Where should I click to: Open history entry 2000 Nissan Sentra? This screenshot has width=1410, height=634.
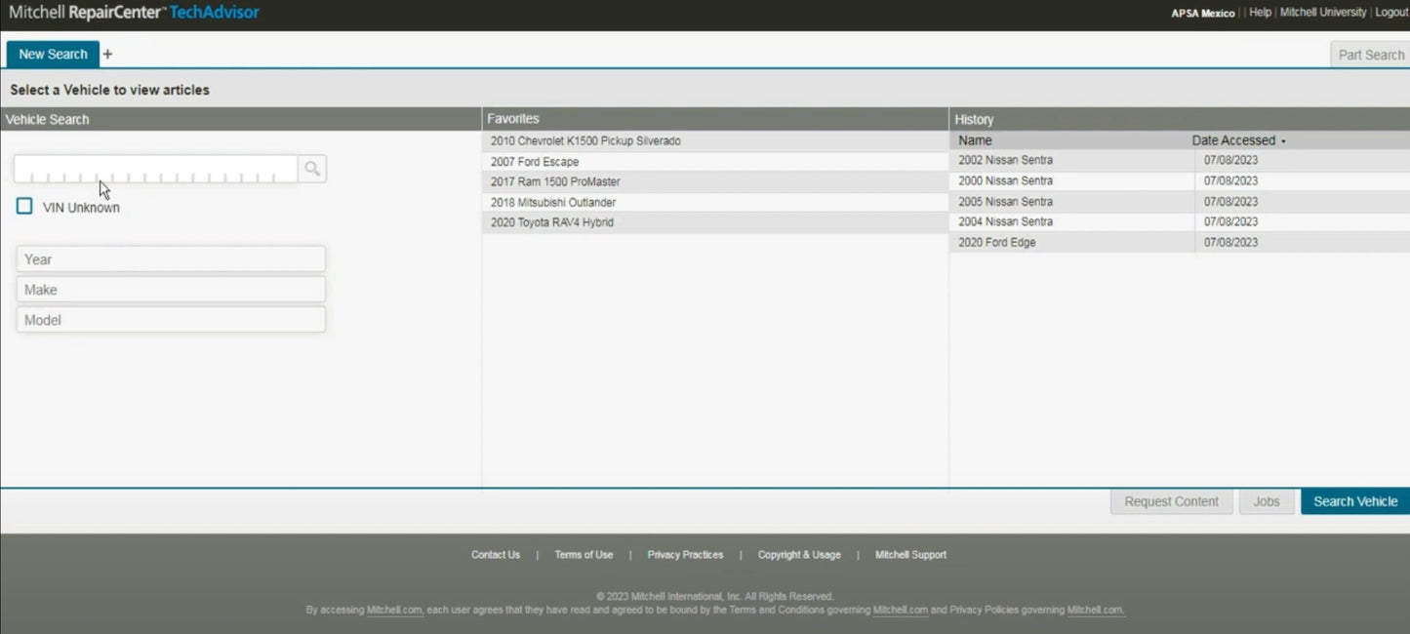1180,180
